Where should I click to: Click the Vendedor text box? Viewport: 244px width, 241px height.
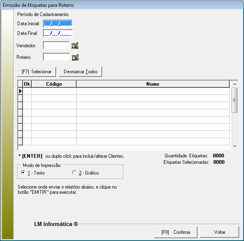click(56, 46)
